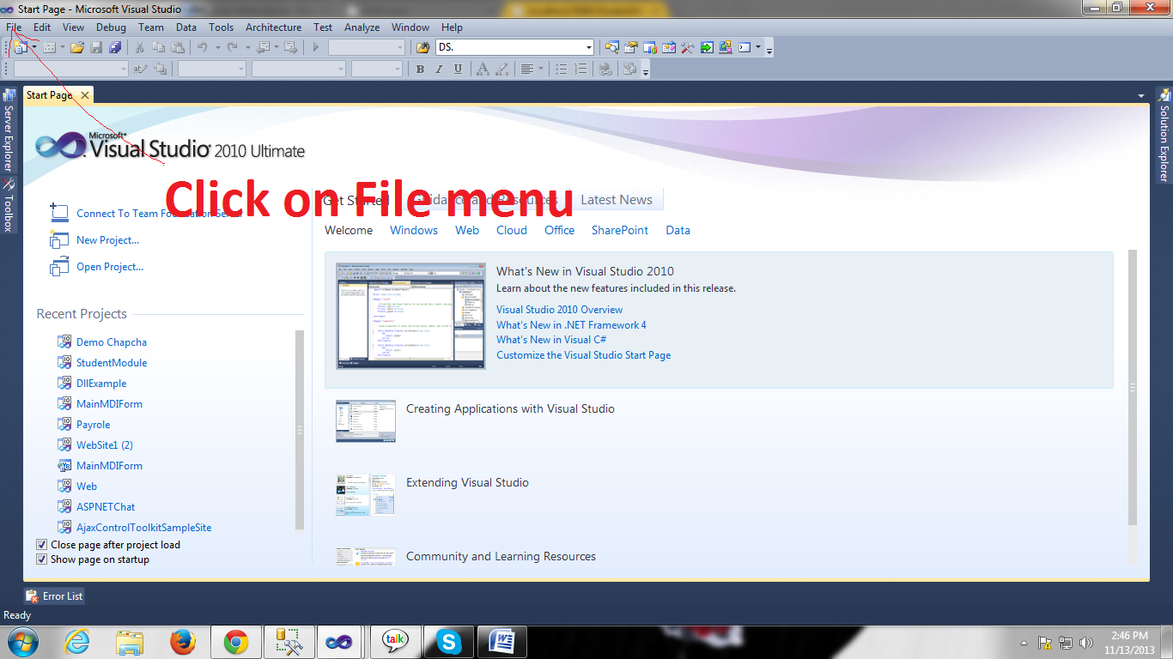Open the StudentModule recent project
The image size is (1173, 659).
click(112, 362)
